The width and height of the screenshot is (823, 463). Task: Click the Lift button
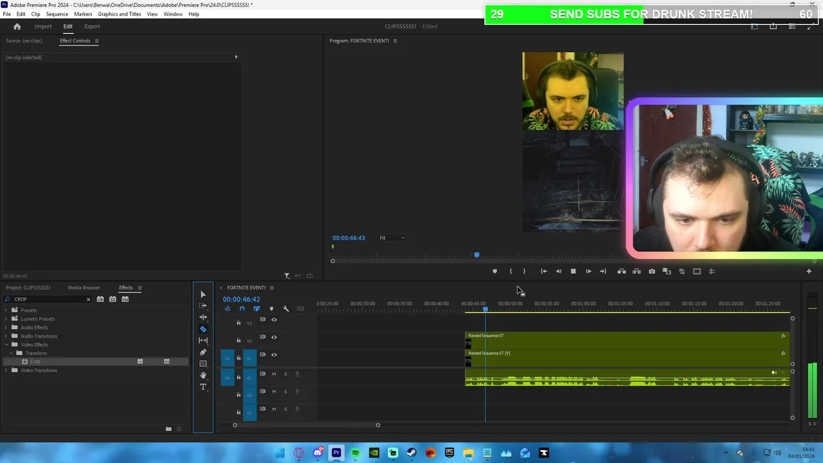coord(621,271)
